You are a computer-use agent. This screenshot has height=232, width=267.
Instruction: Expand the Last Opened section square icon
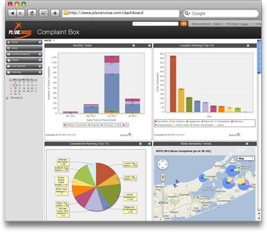tap(40, 66)
